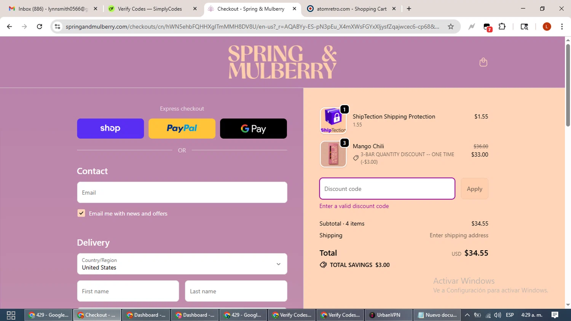Click the Last name field
571x321 pixels.
pyautogui.click(x=236, y=291)
